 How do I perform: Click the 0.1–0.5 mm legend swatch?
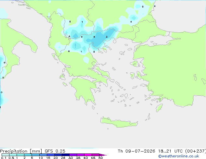(6, 155)
